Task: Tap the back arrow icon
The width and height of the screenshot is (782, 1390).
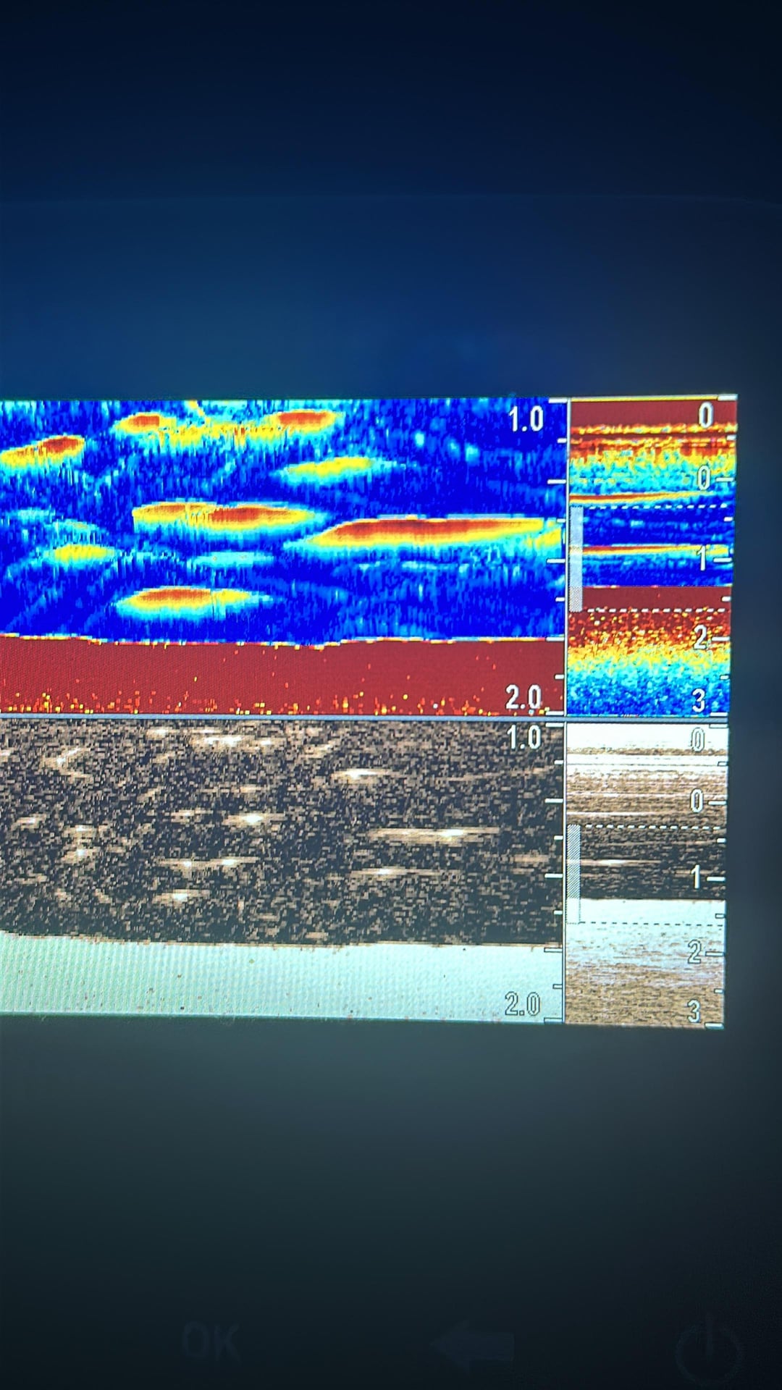Action: click(474, 1344)
